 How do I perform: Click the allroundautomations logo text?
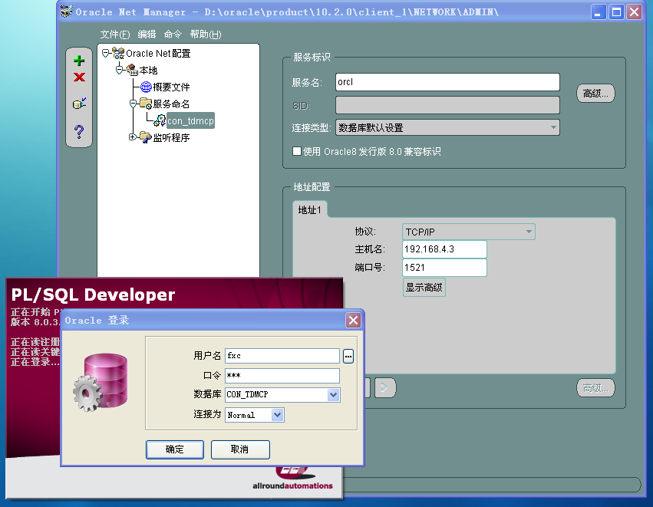click(292, 486)
